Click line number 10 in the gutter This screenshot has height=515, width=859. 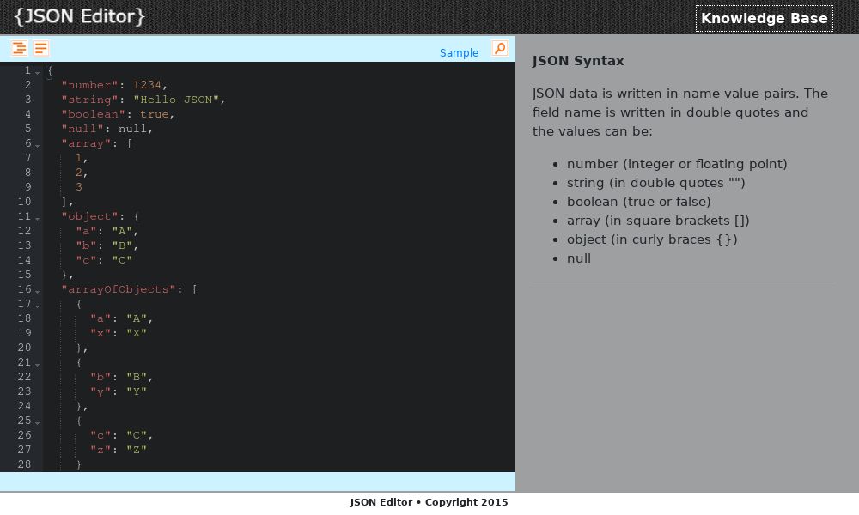(x=24, y=202)
